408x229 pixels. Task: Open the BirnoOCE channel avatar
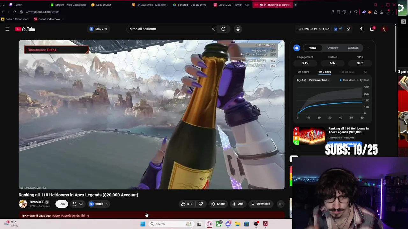pos(23,204)
